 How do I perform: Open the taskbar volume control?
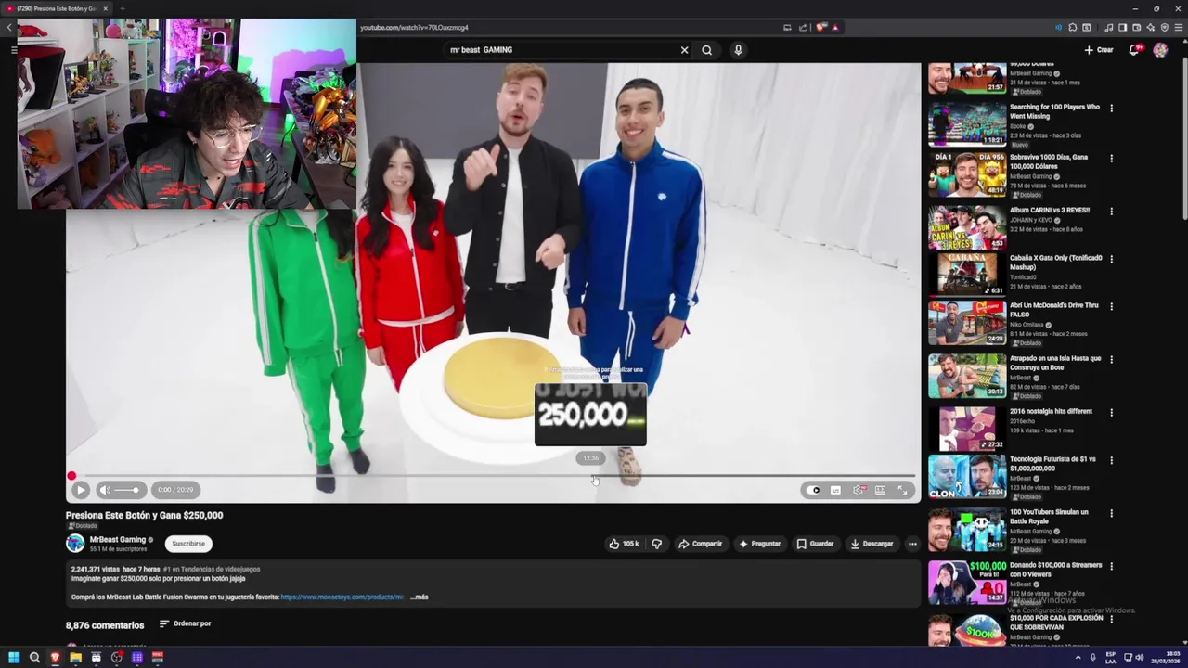click(x=1140, y=658)
